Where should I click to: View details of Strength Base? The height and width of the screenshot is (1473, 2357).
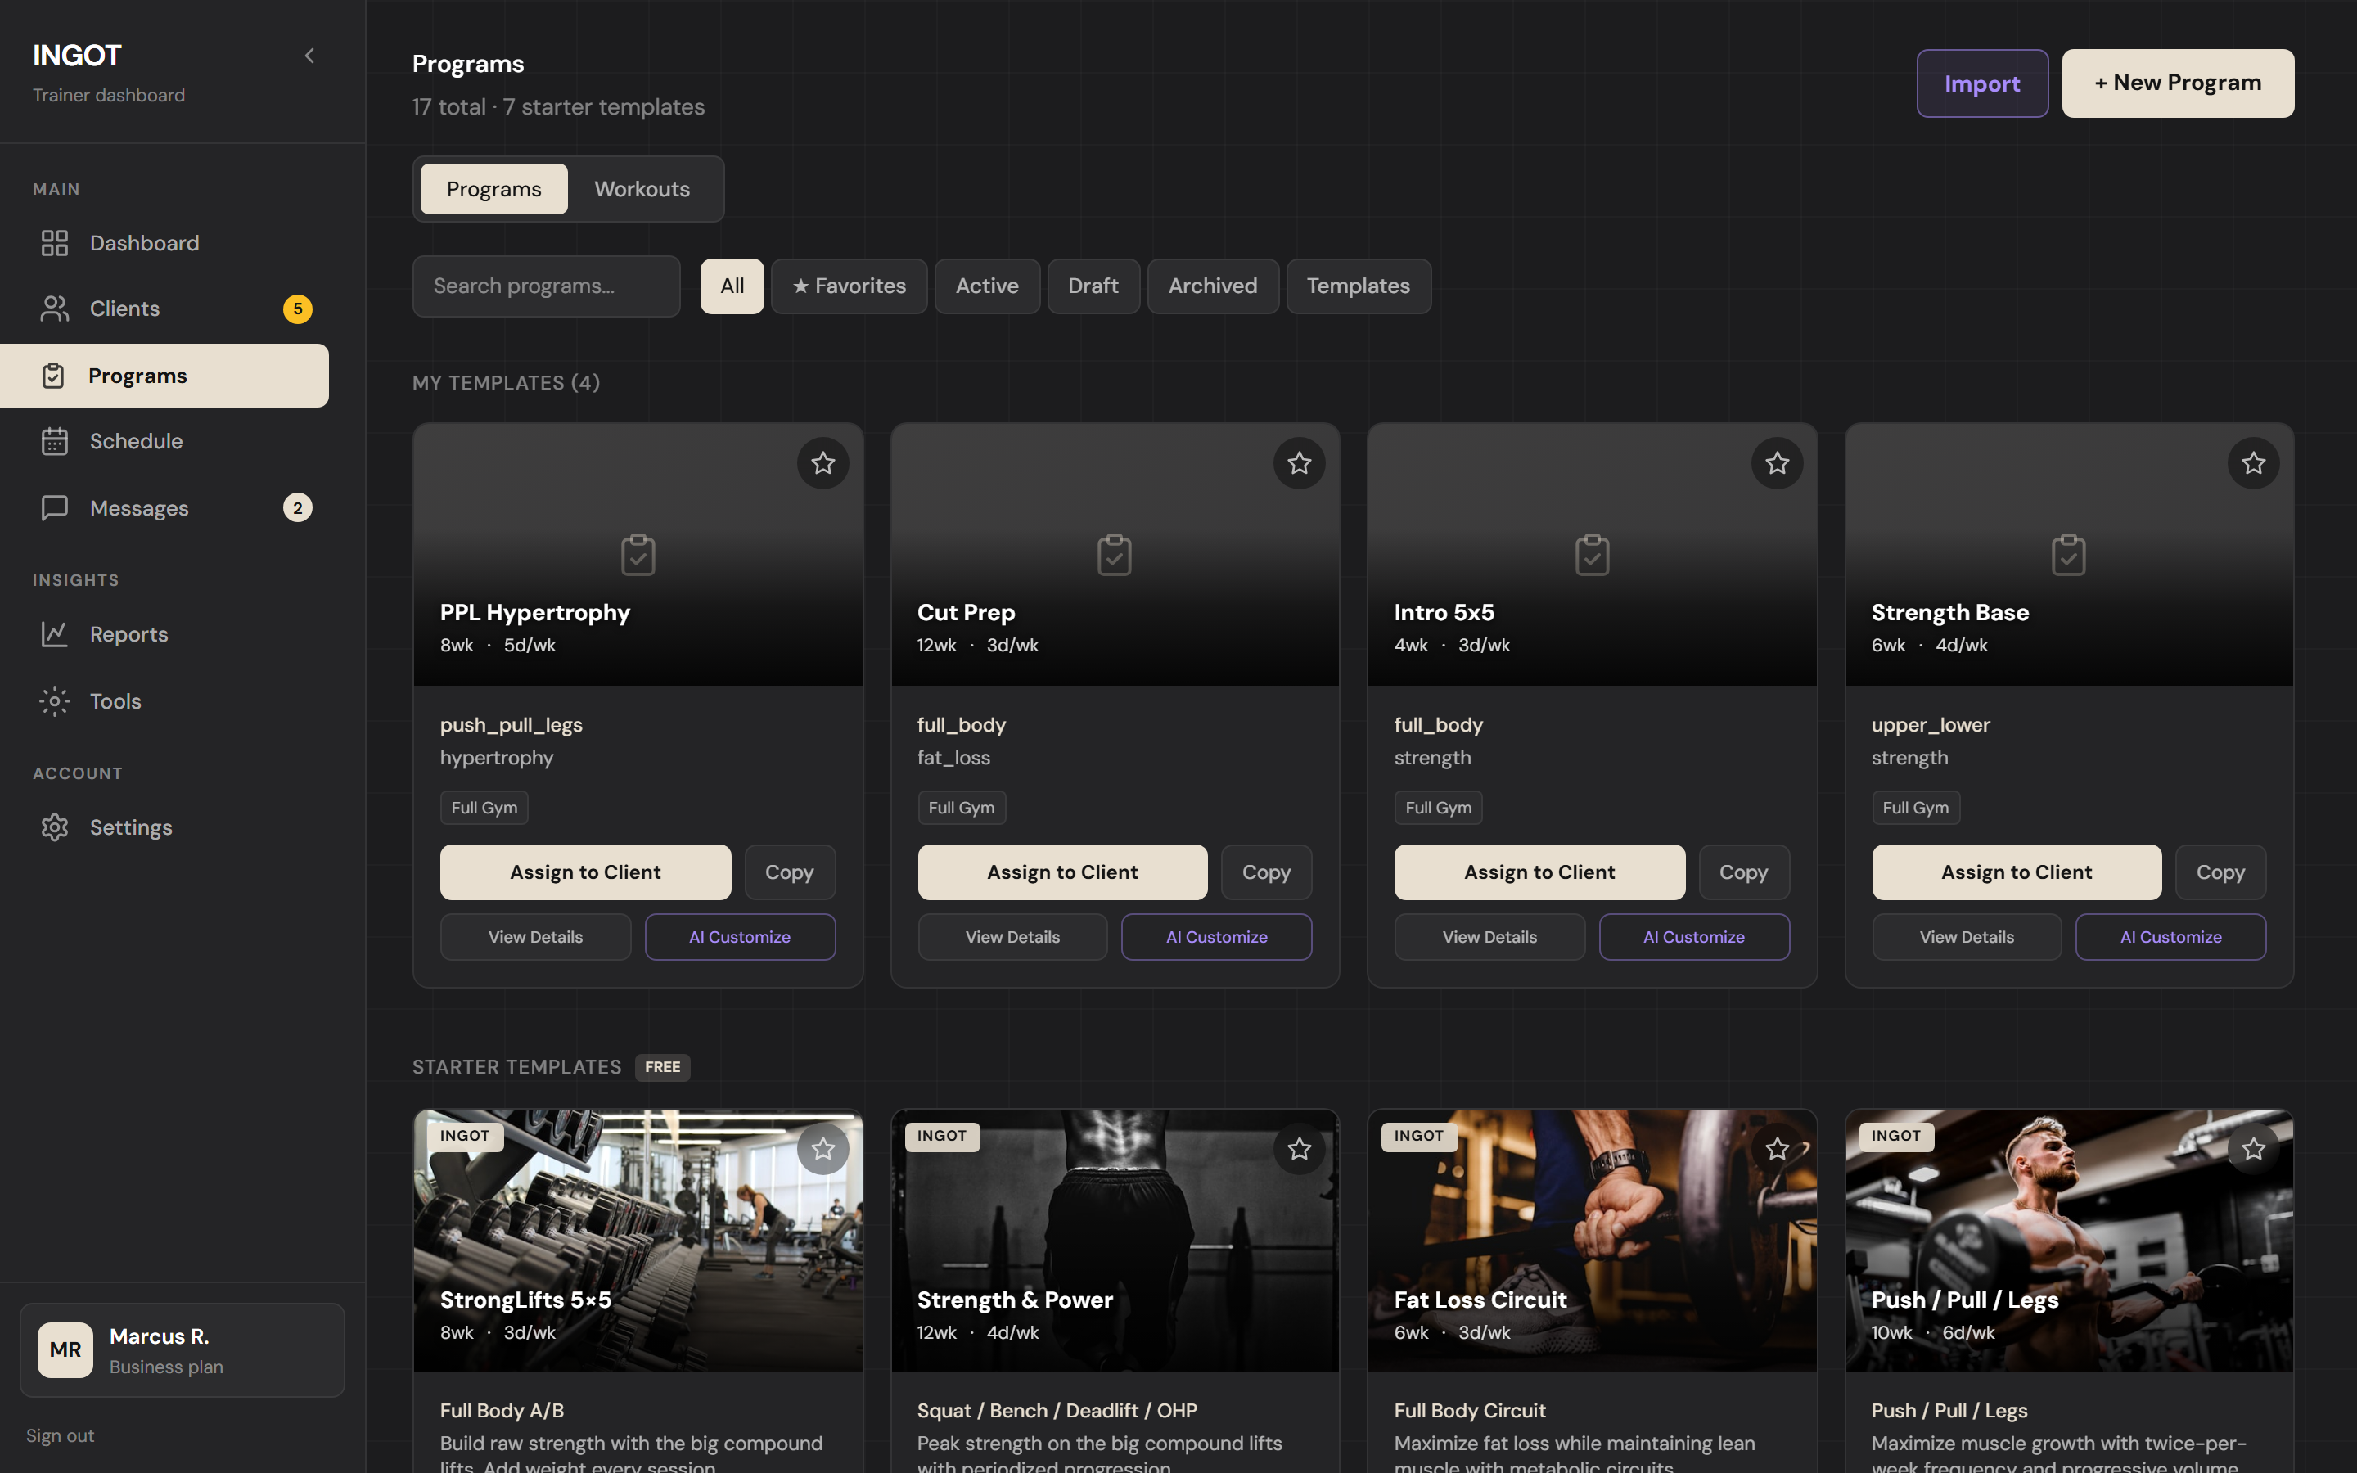pos(1967,937)
